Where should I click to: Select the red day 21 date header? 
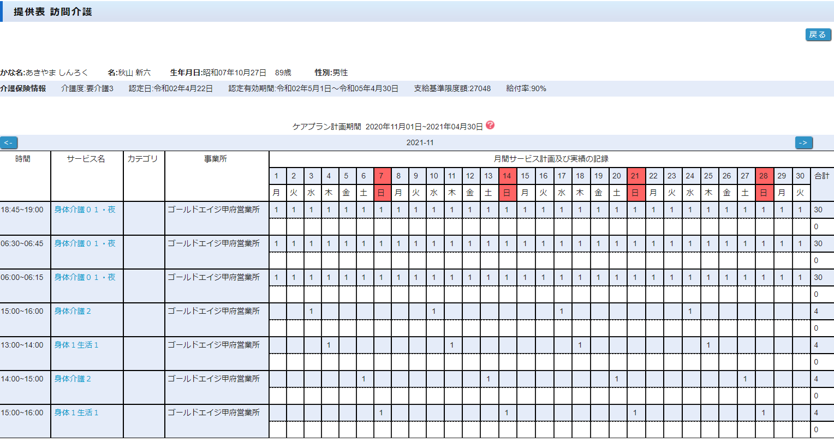(635, 176)
